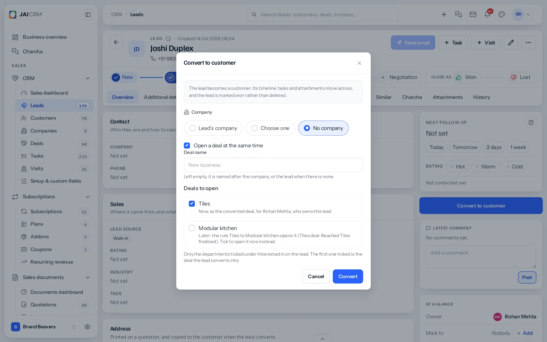
Task: Select the Lead's company radio option
Action: pos(213,128)
